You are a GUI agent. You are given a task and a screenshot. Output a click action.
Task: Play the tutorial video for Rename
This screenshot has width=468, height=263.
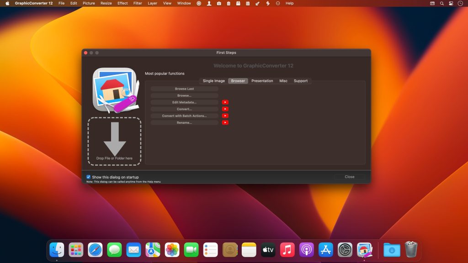pyautogui.click(x=225, y=122)
